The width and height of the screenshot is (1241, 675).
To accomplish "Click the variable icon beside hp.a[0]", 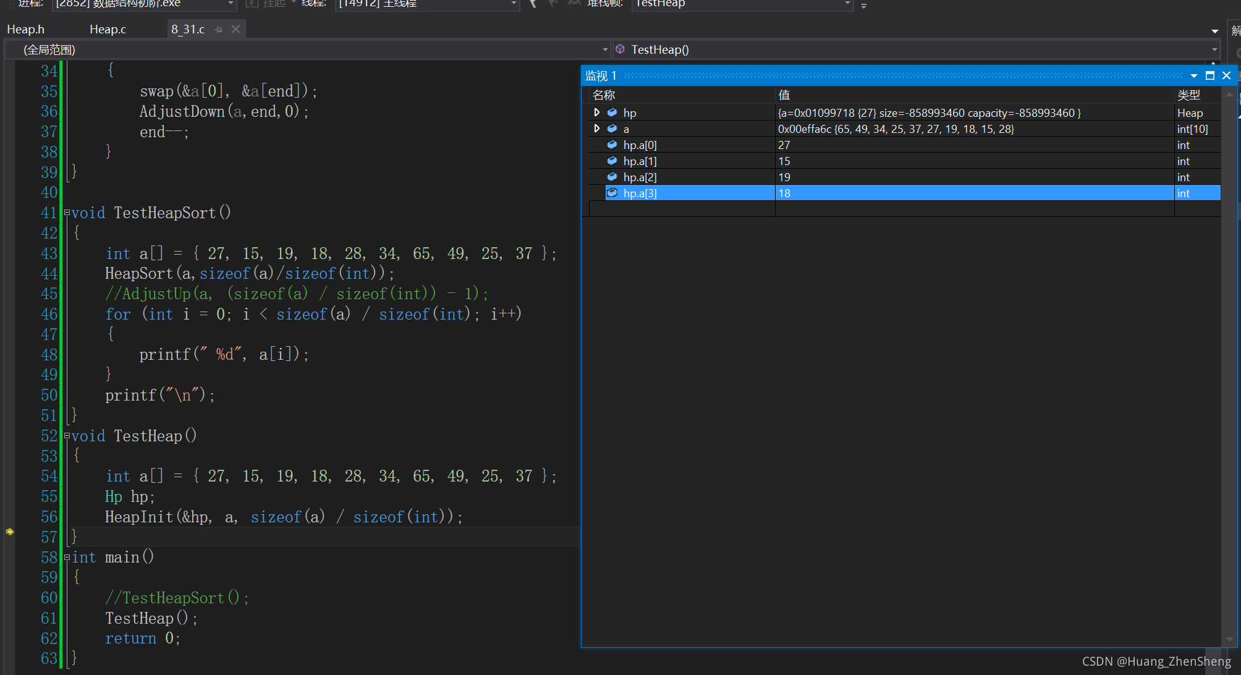I will 612,145.
